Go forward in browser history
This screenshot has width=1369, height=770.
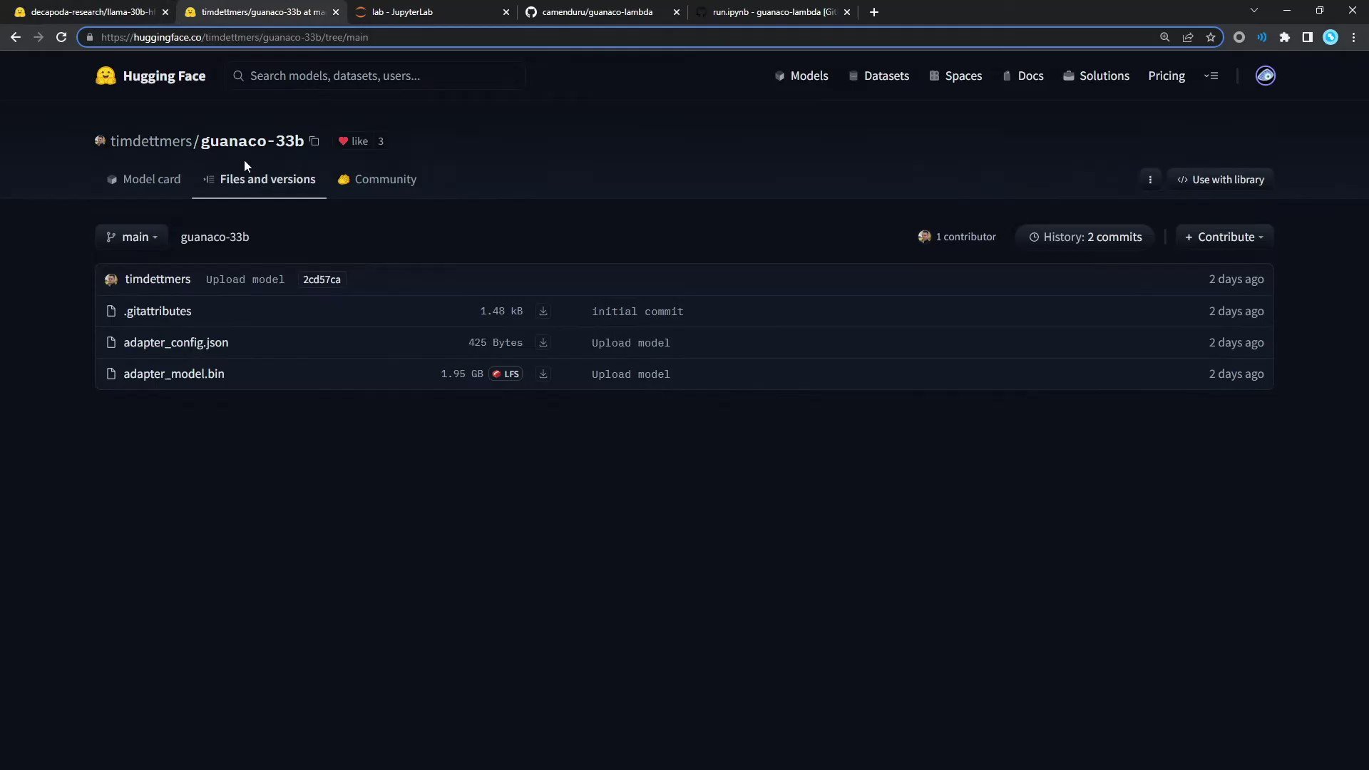tap(39, 37)
